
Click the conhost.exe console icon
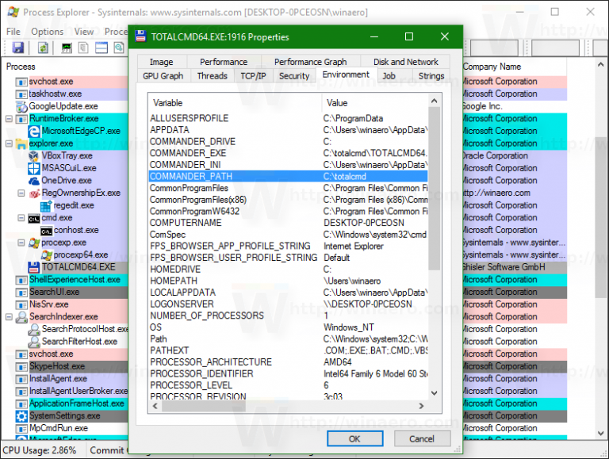pos(46,231)
